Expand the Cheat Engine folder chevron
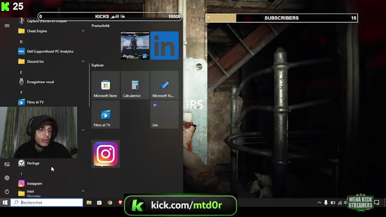386x217 pixels. pos(83,31)
